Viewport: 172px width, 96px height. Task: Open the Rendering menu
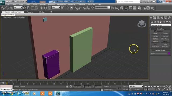tap(71, 4)
